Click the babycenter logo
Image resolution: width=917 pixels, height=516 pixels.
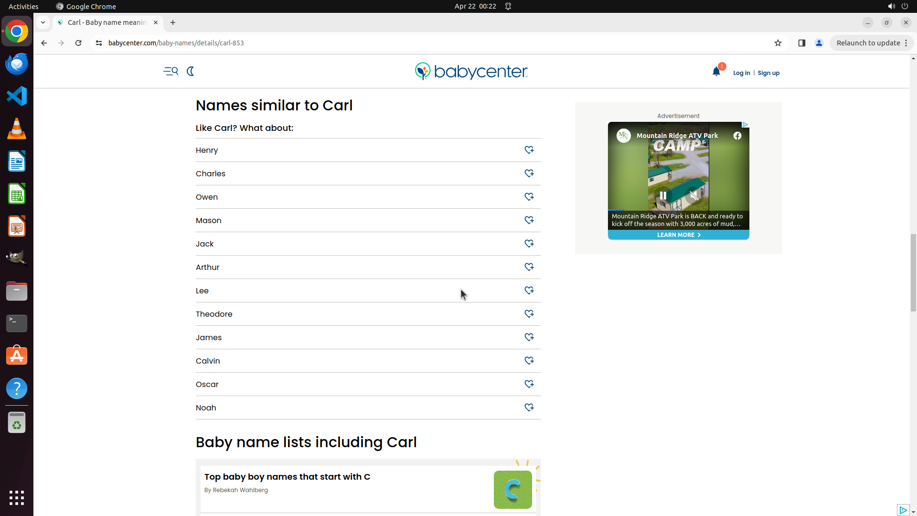pos(471,71)
